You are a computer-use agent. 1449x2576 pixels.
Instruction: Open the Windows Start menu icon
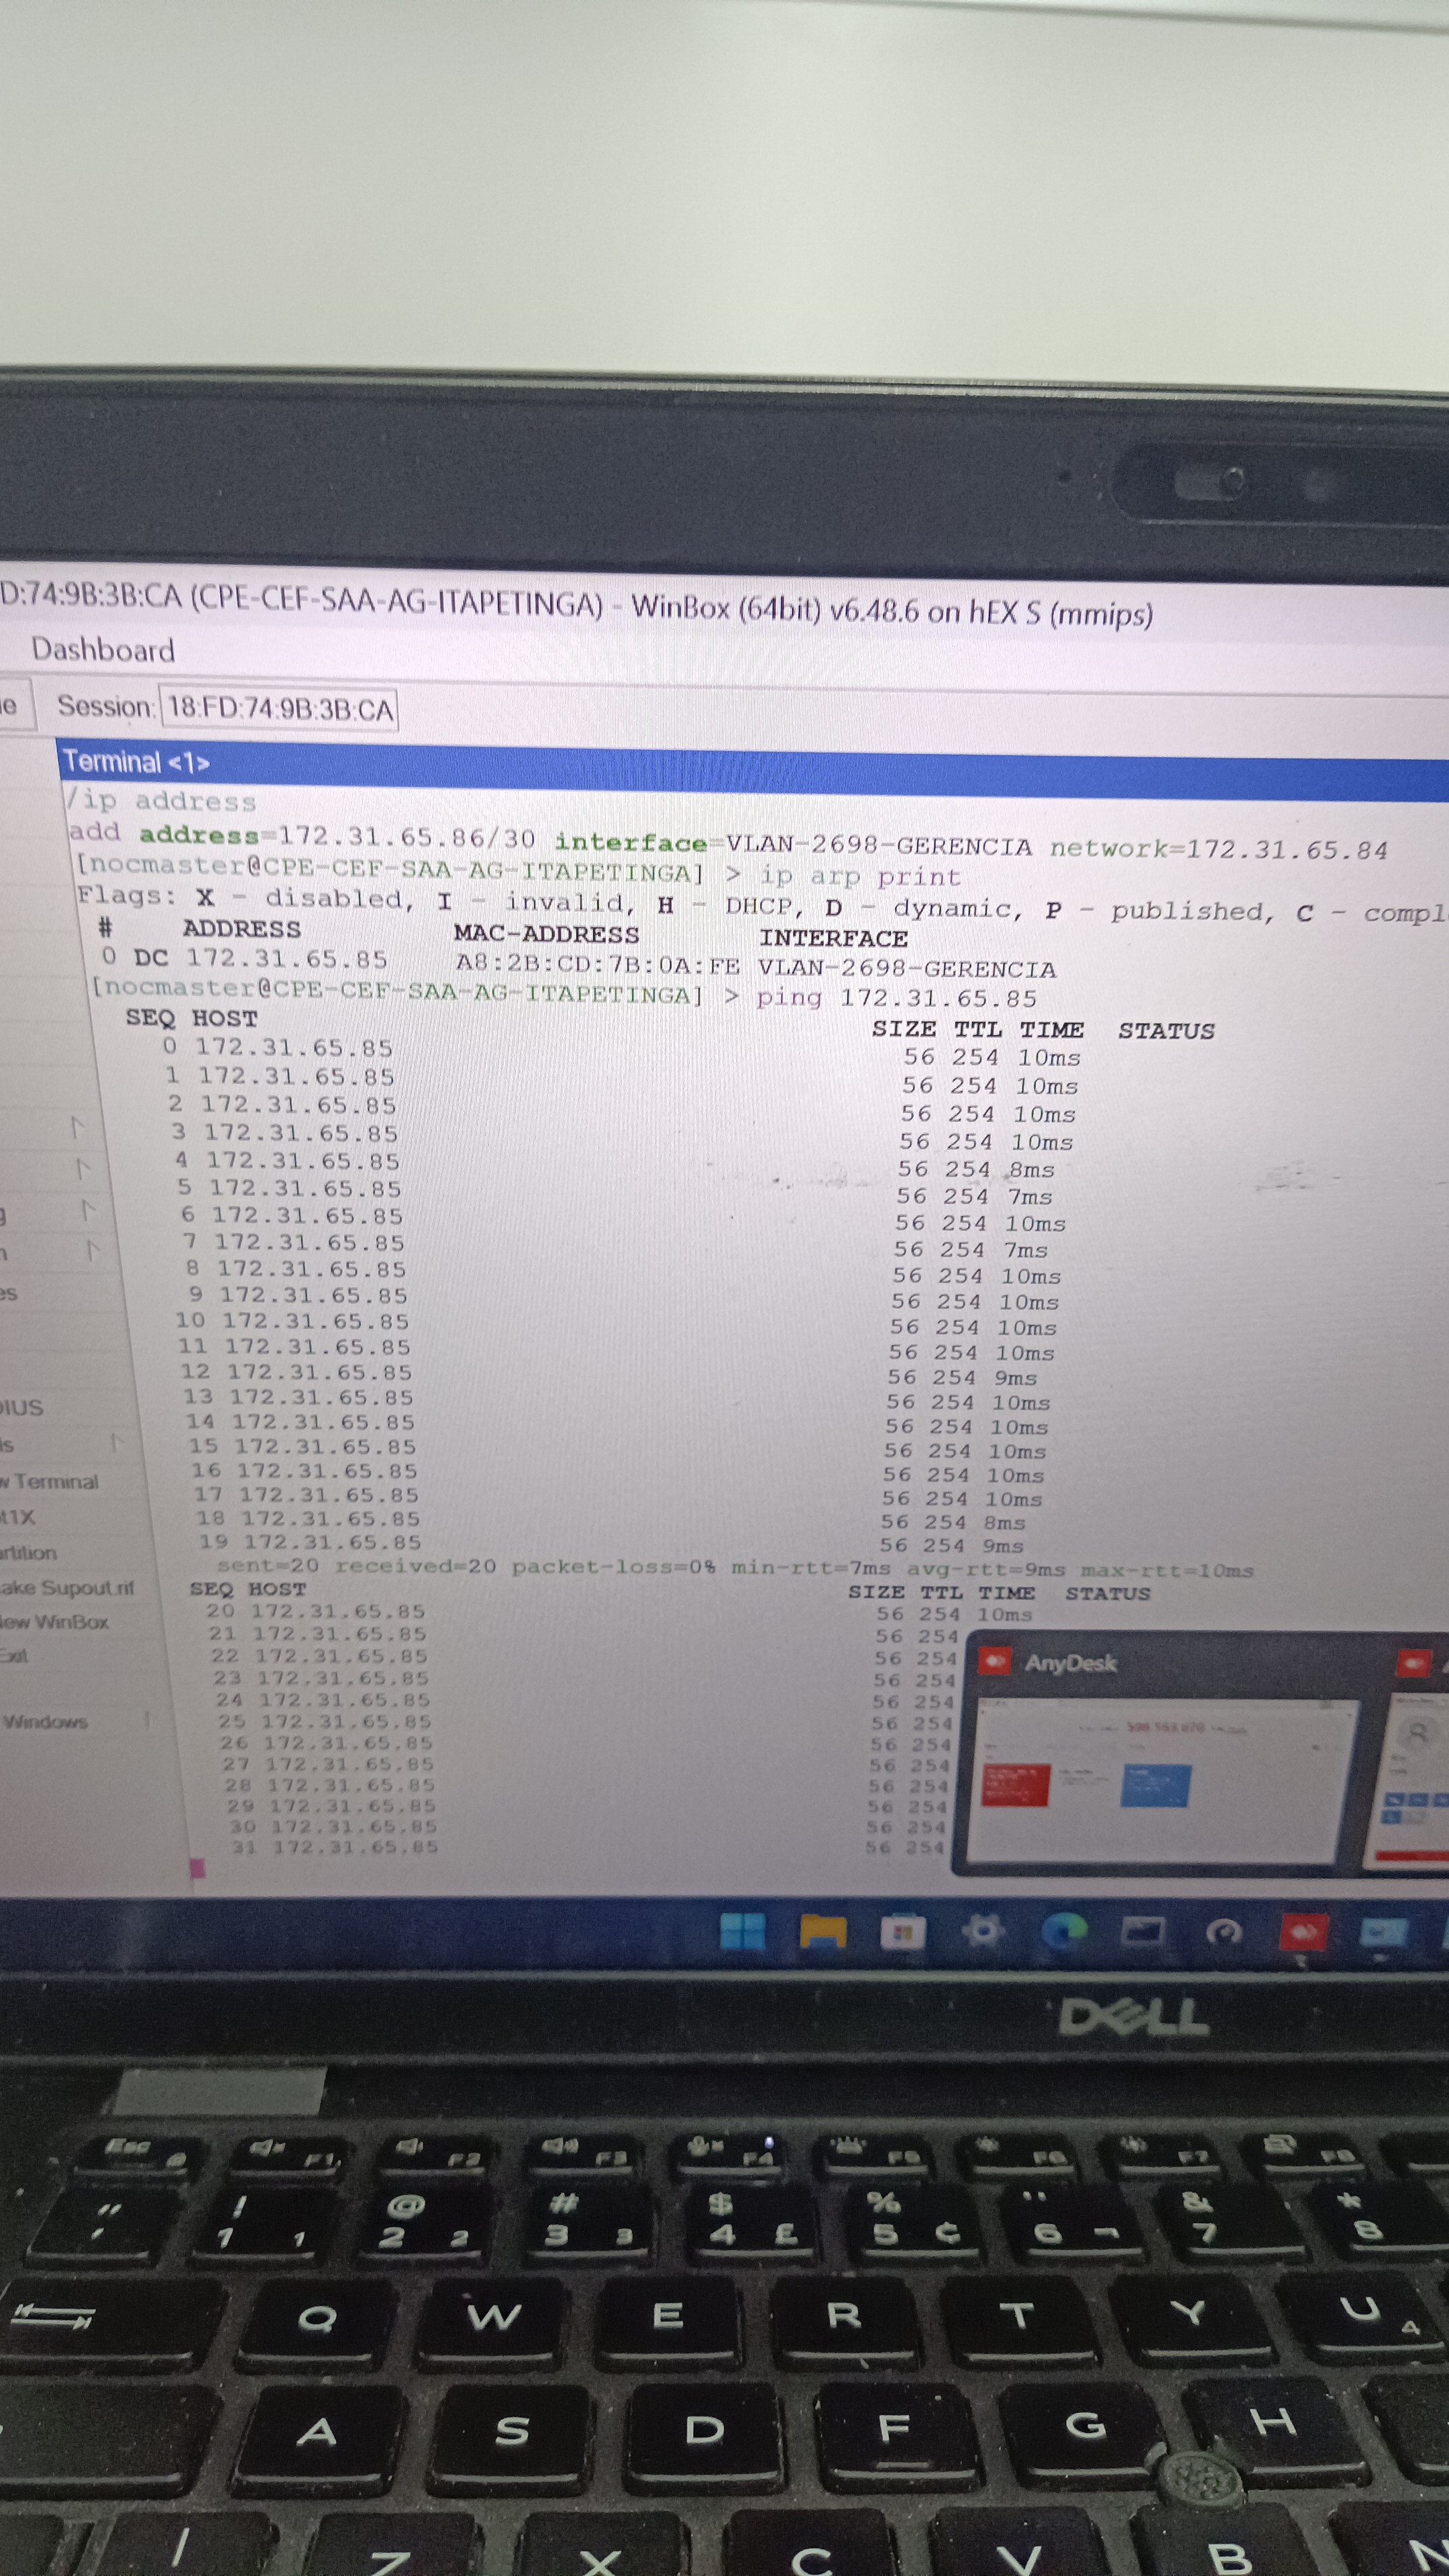coord(742,1931)
